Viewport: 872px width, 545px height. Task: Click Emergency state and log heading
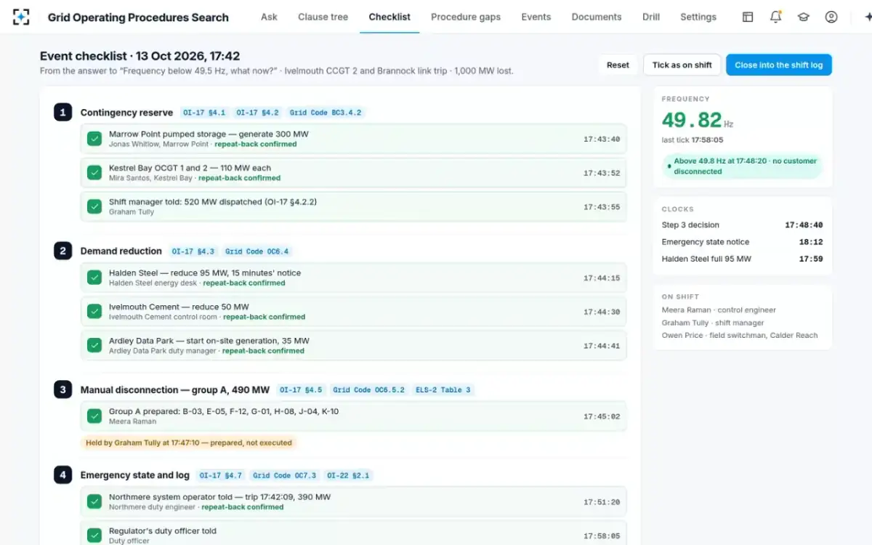point(134,475)
